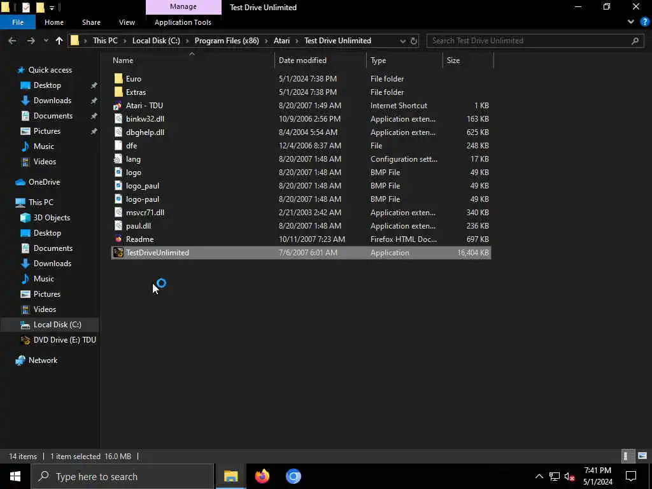The height and width of the screenshot is (489, 652).
Task: Open Firefox from the taskbar
Action: [262, 476]
